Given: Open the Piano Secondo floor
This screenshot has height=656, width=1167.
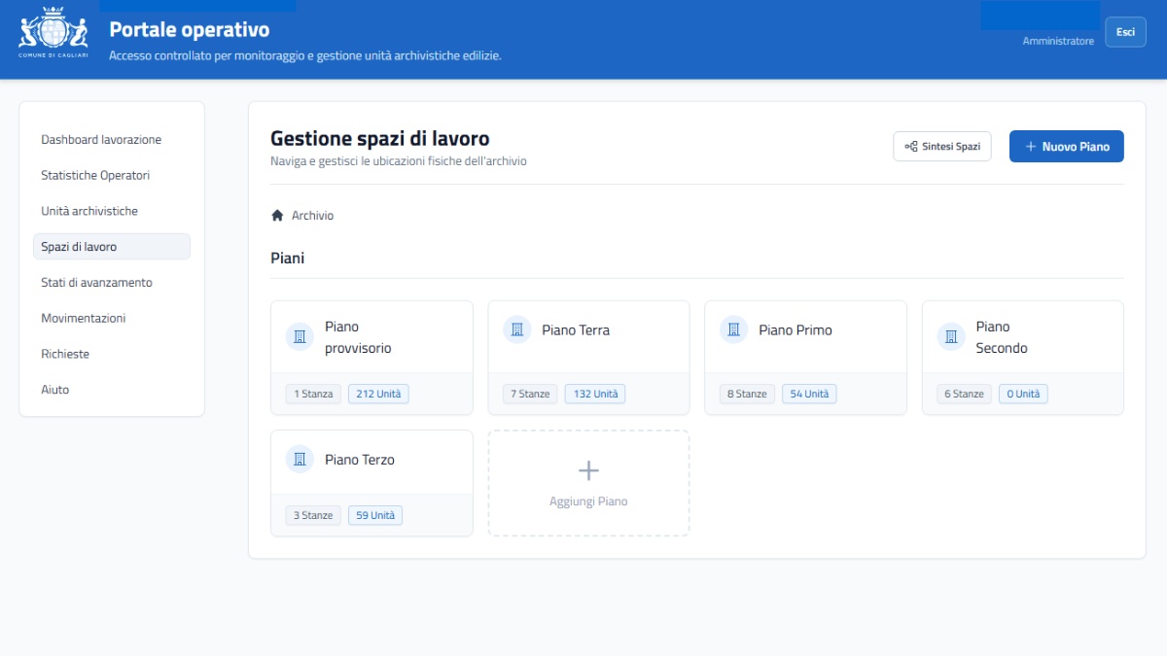Looking at the screenshot, I should 1023,358.
